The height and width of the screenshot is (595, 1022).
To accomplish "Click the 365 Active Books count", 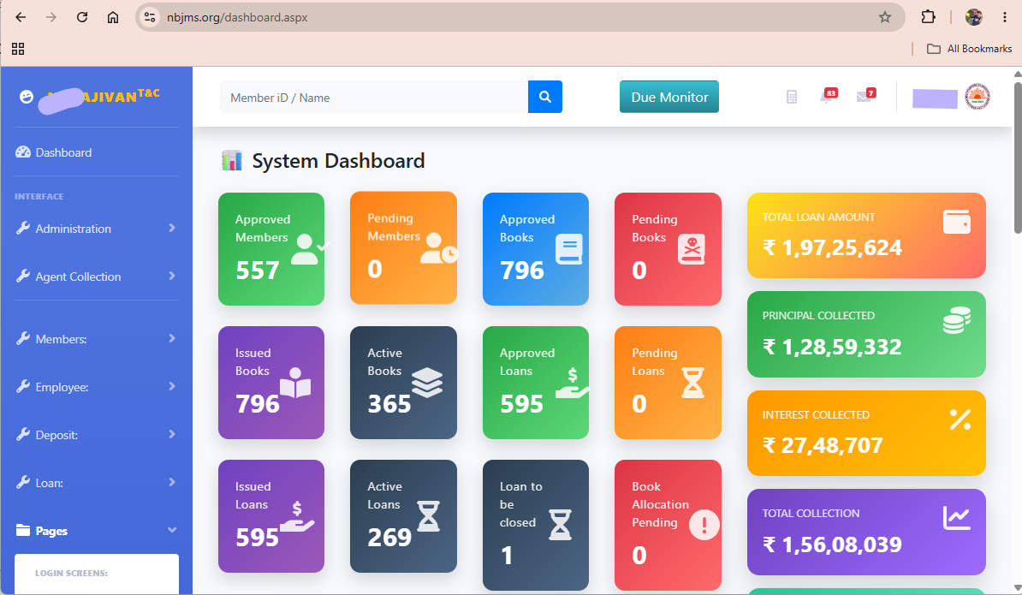I will 389,404.
